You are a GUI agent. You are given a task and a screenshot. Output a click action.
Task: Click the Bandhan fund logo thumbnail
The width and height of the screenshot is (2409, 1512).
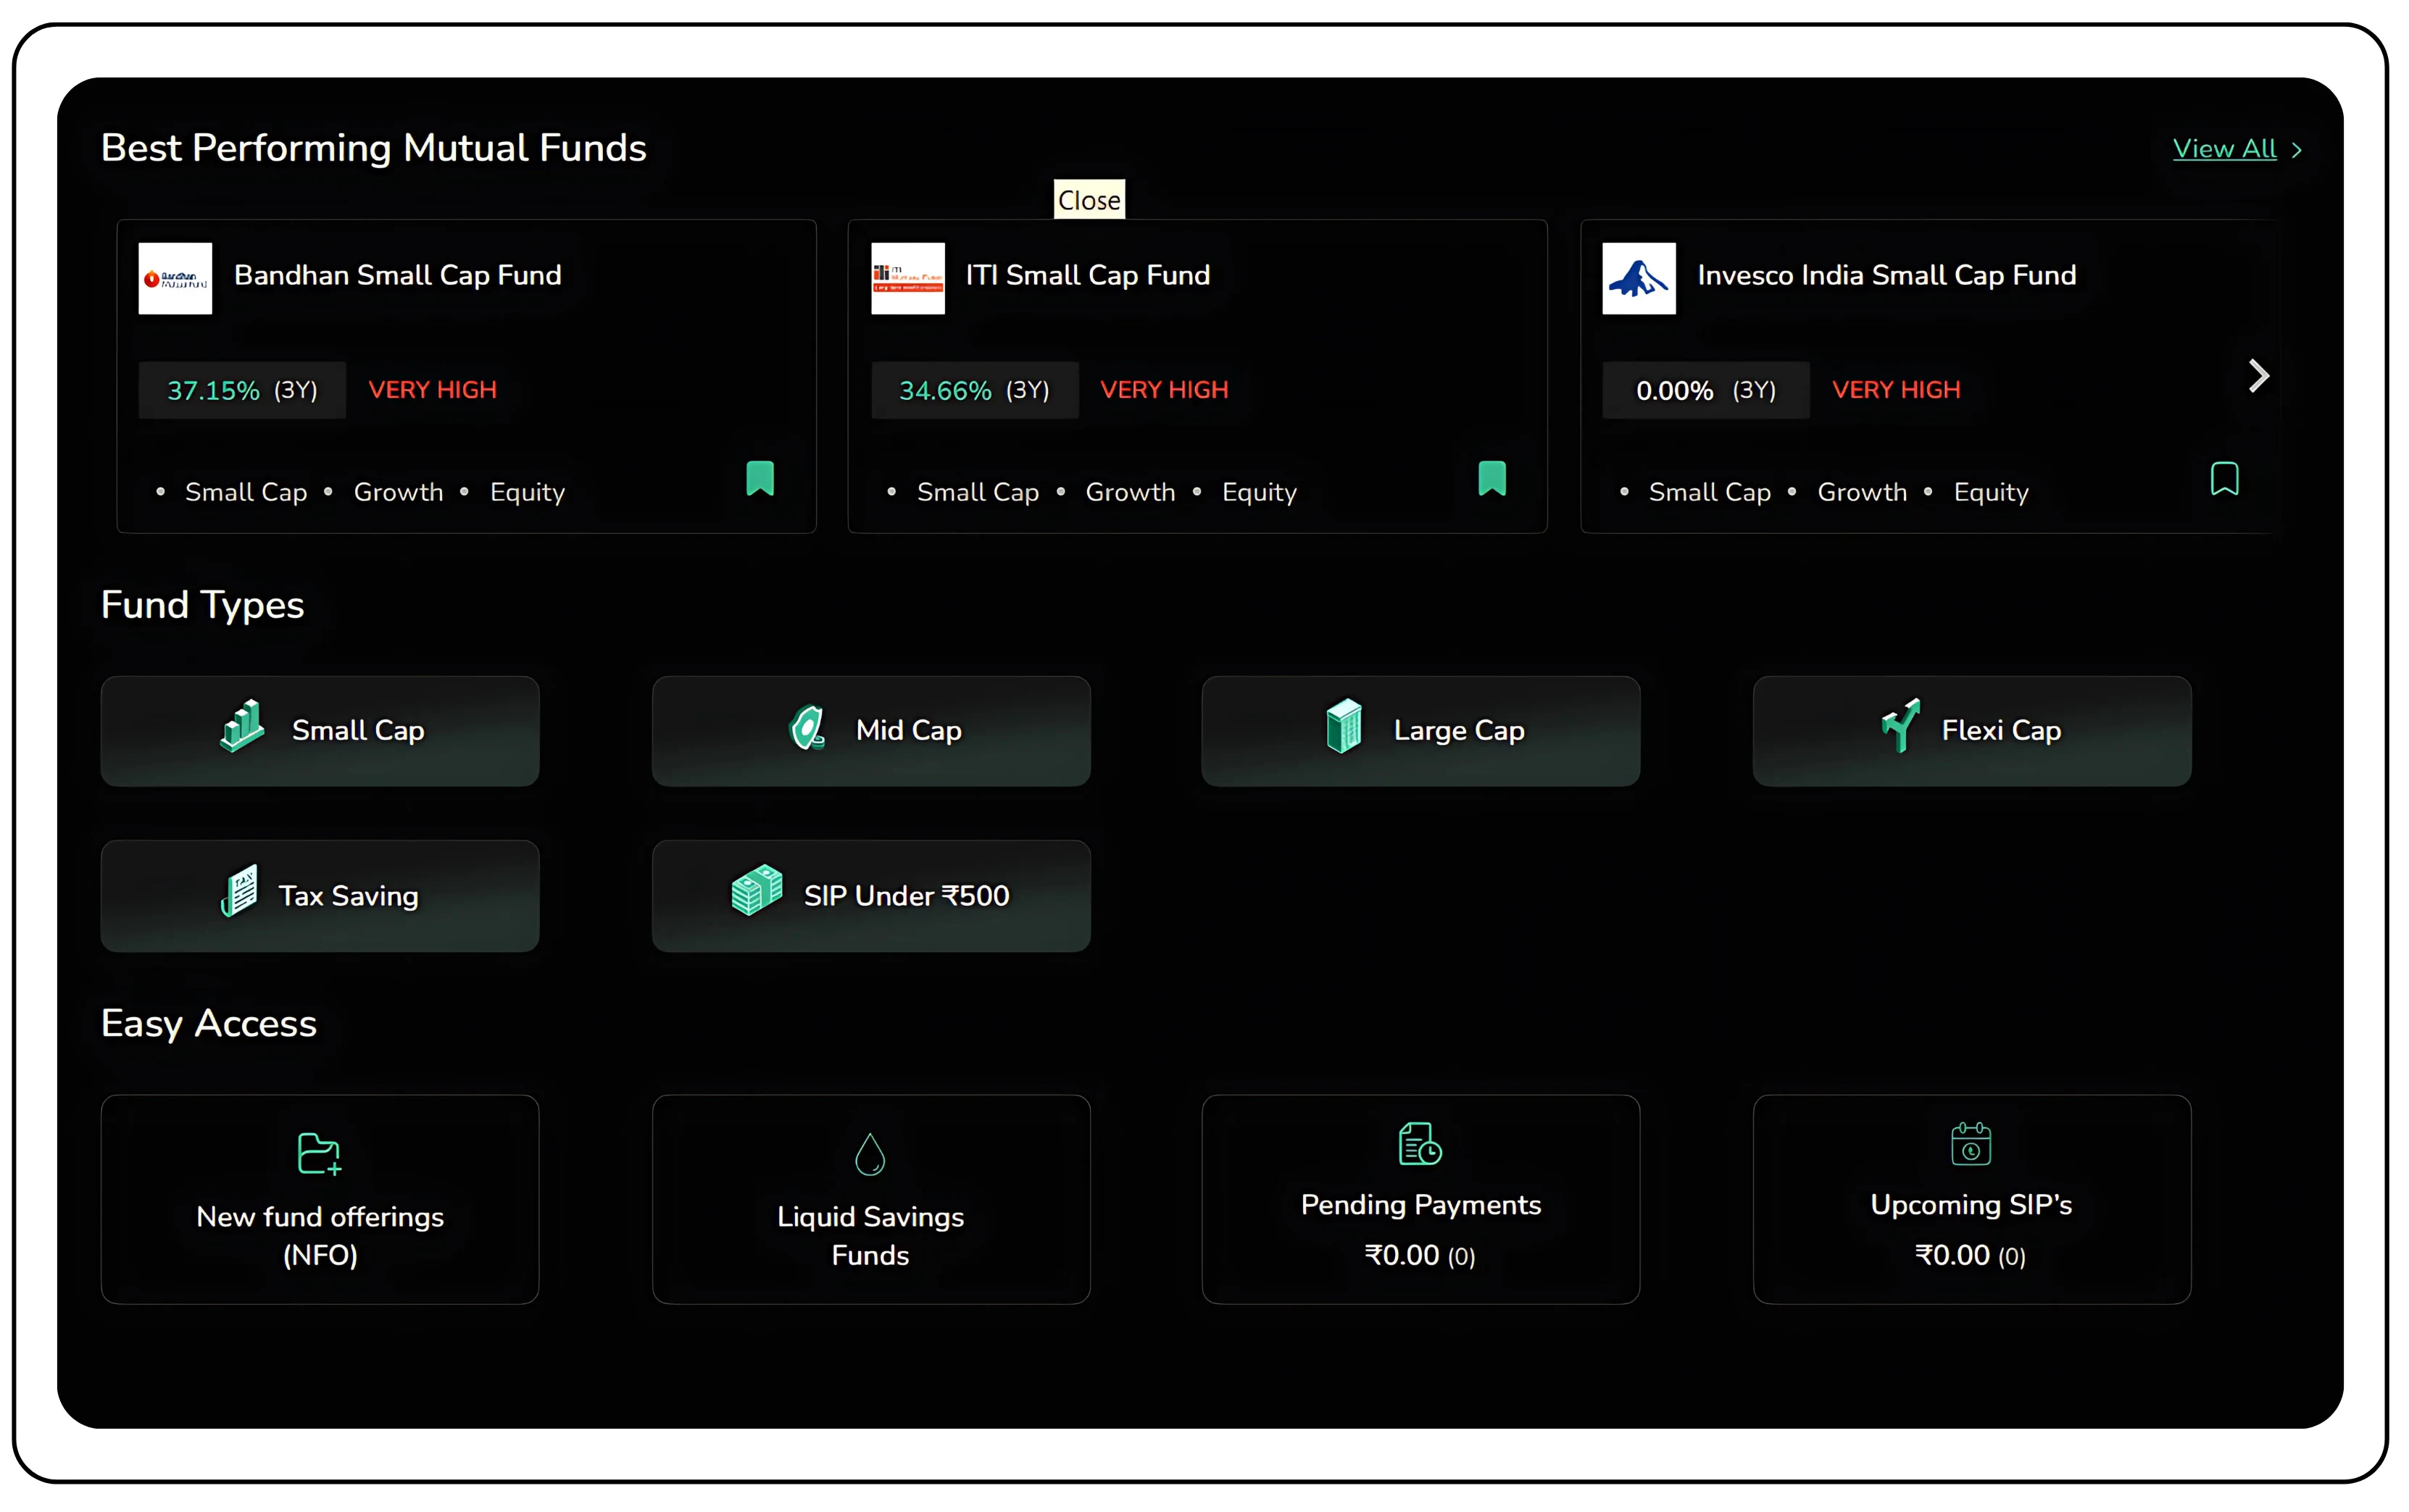(x=175, y=279)
